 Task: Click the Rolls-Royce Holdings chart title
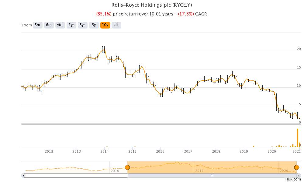[152, 5]
